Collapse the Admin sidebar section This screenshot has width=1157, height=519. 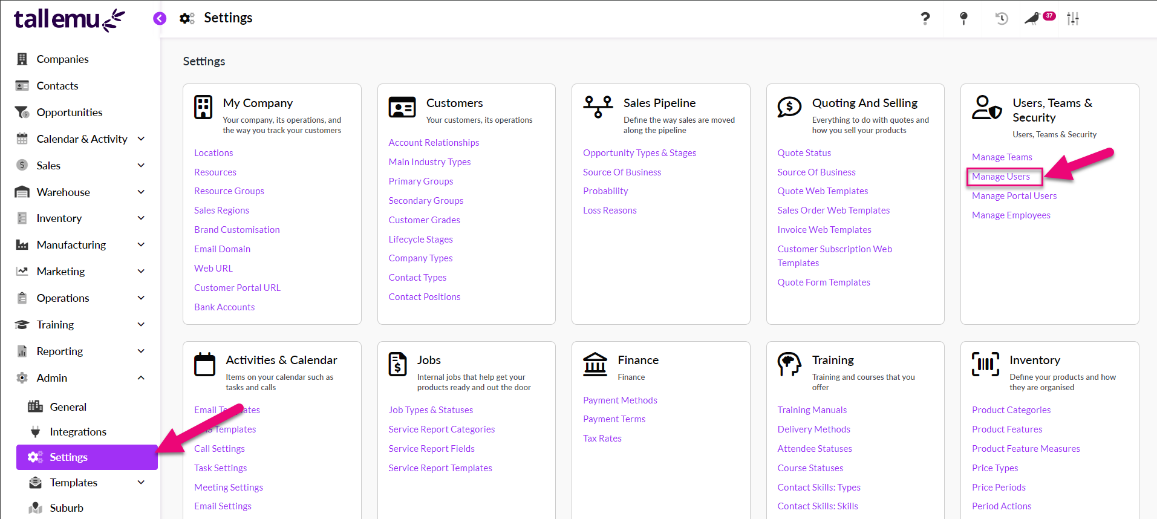141,377
